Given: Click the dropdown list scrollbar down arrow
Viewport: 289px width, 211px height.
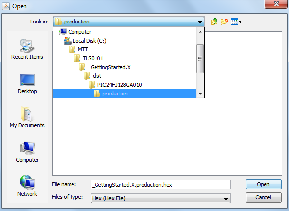Looking at the screenshot, I should (x=200, y=94).
